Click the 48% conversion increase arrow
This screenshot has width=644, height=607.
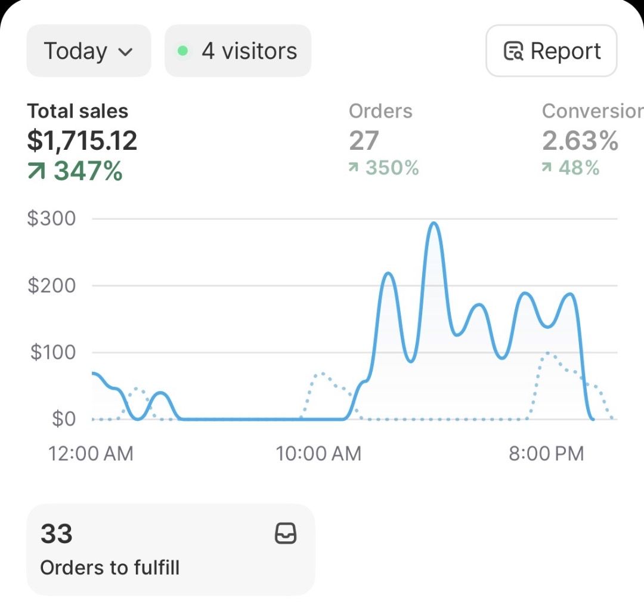point(547,168)
